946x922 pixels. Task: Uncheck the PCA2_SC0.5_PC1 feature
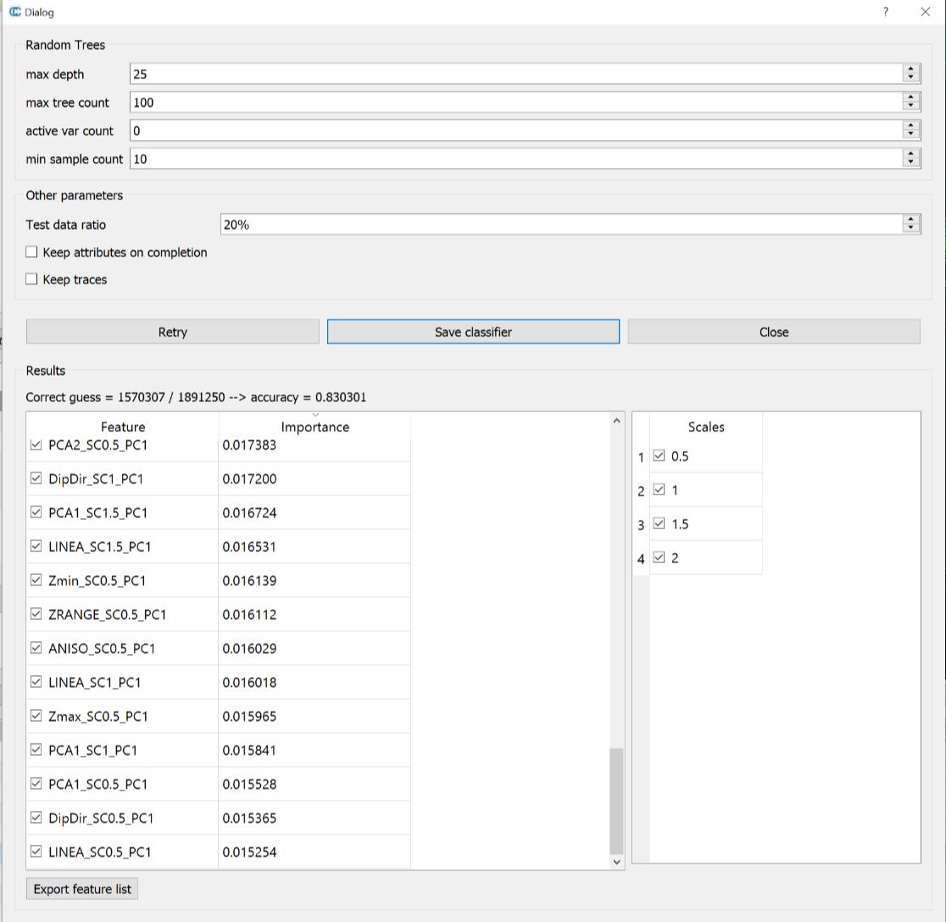pos(36,444)
